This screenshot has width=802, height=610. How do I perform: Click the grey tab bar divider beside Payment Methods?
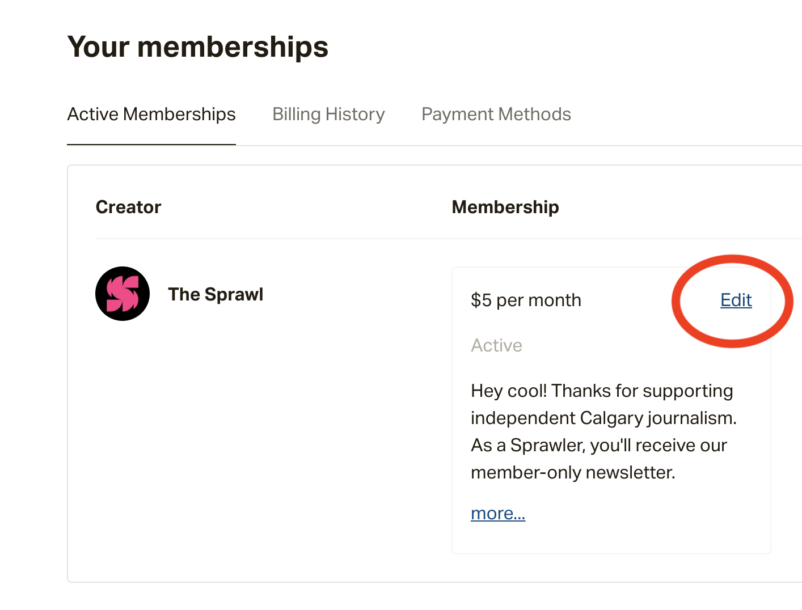tap(686, 146)
